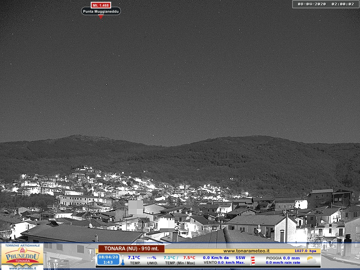Click the Pruneddu Tonara logo
360x270 pixels.
pyautogui.click(x=22, y=256)
